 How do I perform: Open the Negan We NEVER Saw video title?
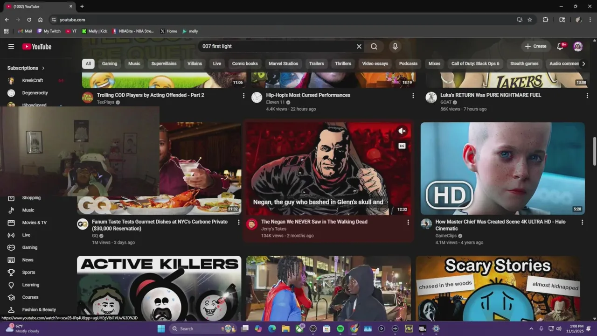(x=314, y=222)
